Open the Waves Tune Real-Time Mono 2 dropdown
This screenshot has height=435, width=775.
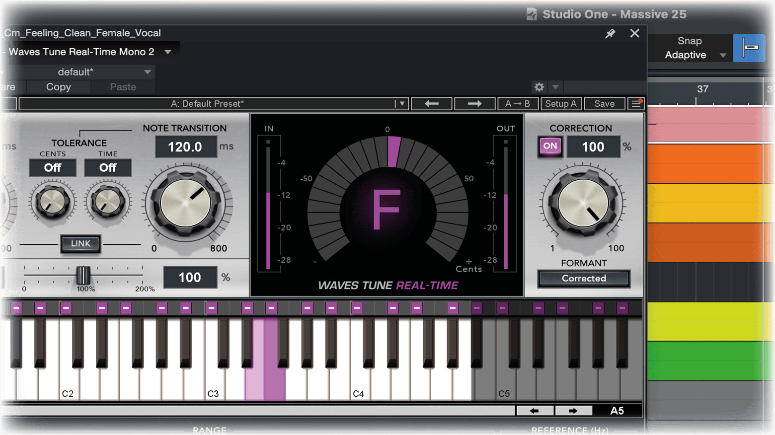pyautogui.click(x=168, y=52)
